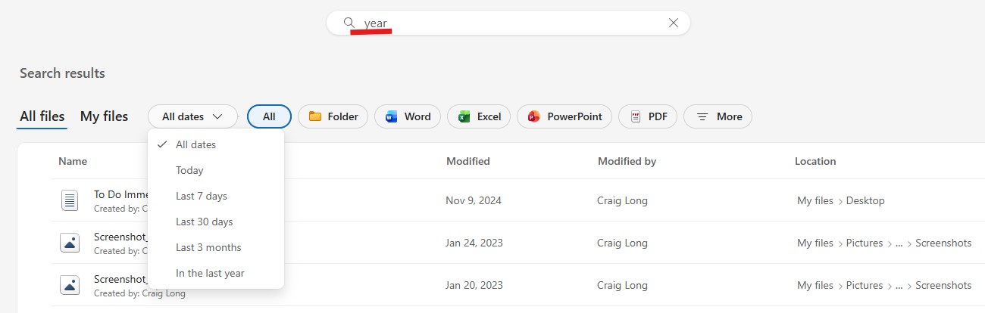Filter results by Folder icon chip

333,116
